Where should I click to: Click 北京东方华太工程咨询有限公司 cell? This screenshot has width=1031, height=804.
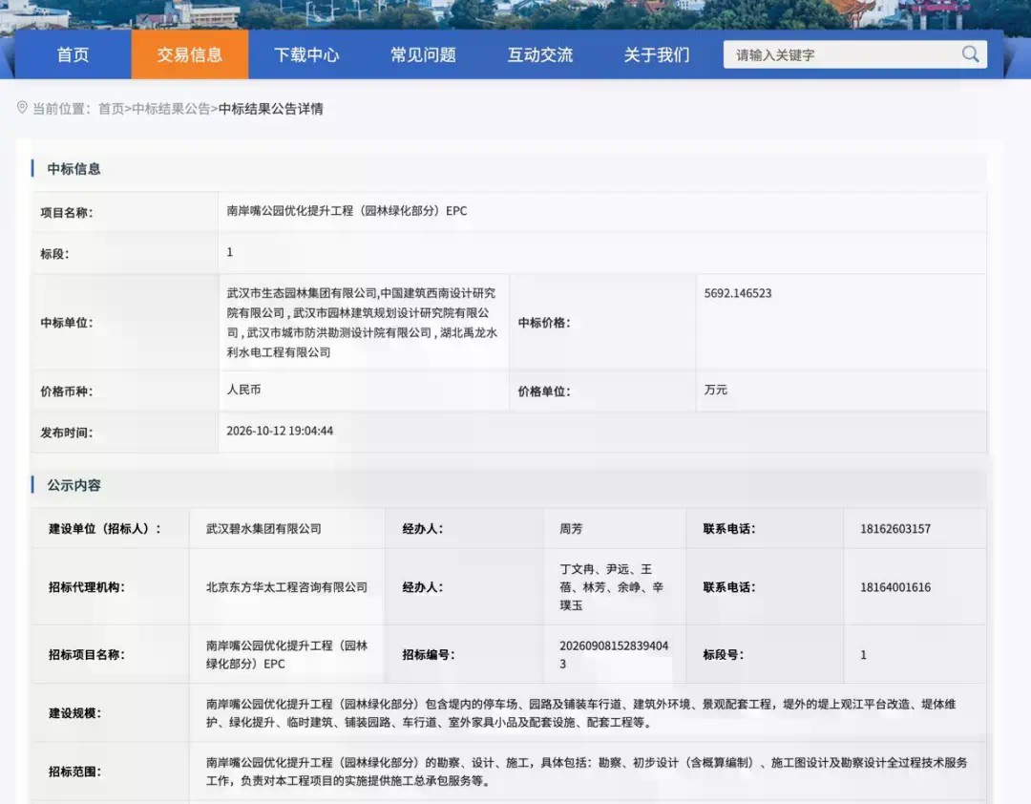pyautogui.click(x=286, y=587)
